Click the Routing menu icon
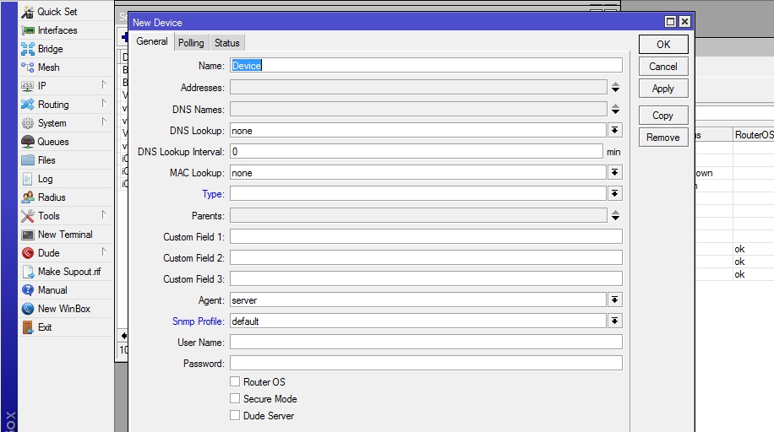The image size is (774, 432). (x=28, y=105)
